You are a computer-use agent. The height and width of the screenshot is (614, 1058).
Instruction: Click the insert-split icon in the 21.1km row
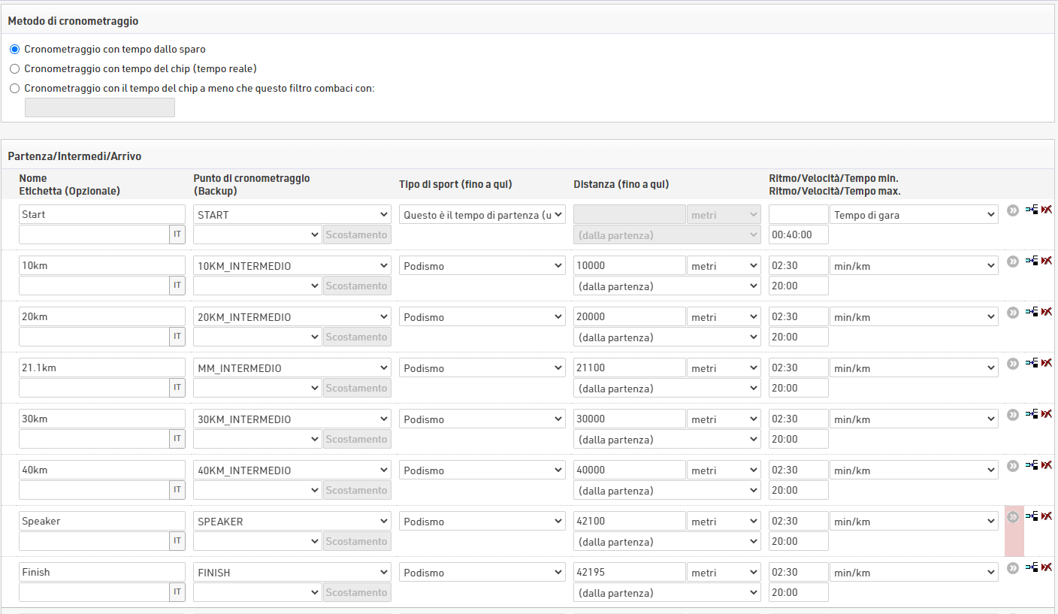coord(1032,363)
